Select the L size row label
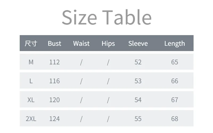Image resolution: width=213 pixels, height=133 pixels. (x=31, y=81)
